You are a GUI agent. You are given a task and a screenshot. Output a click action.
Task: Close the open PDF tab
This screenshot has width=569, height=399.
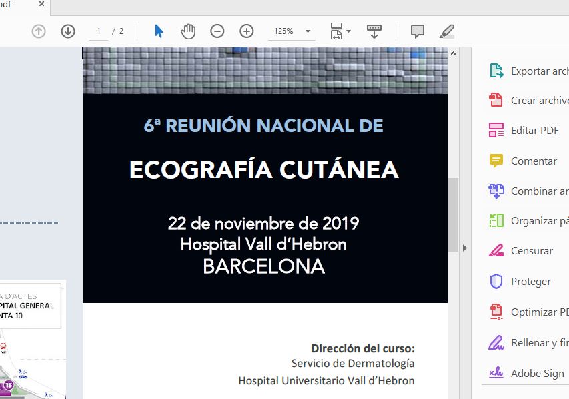41,5
